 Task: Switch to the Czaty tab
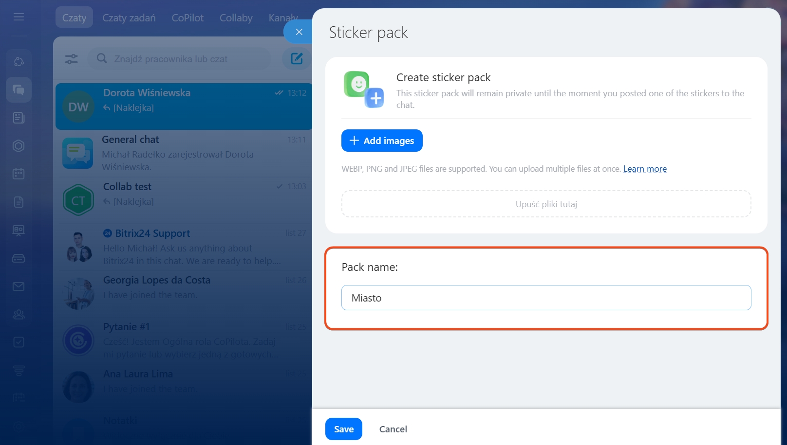click(x=74, y=18)
